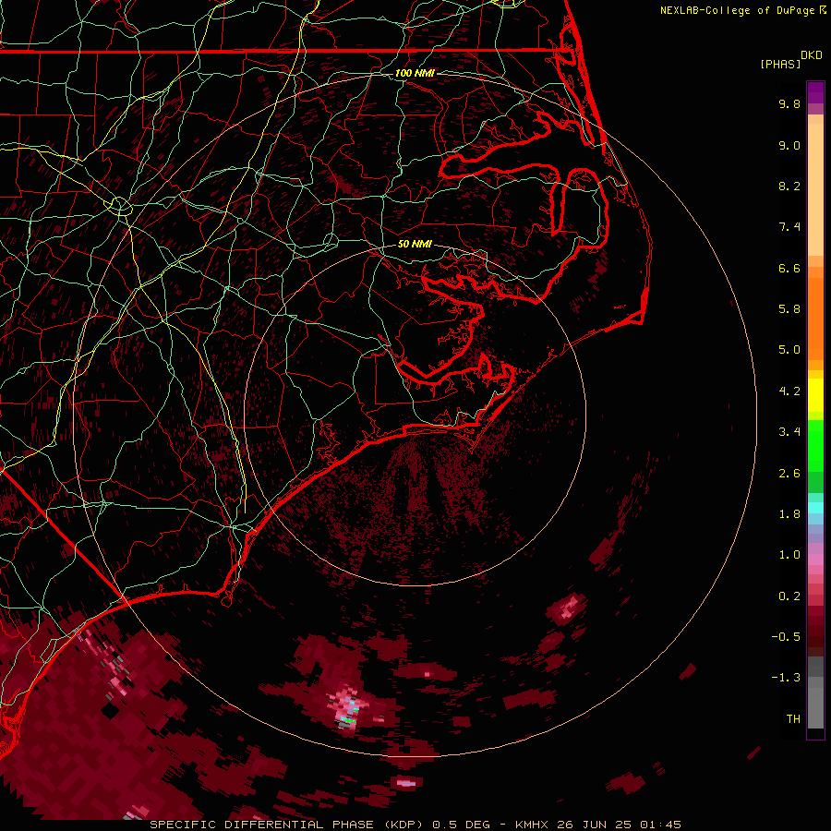Click the purple top segment of color bar
Image resolution: width=831 pixels, height=831 pixels.
click(x=815, y=92)
